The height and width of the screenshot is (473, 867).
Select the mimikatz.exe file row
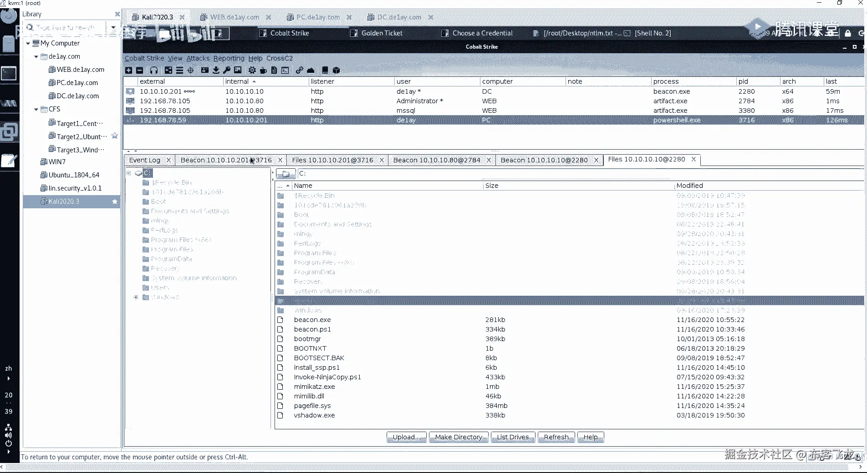pyautogui.click(x=569, y=387)
